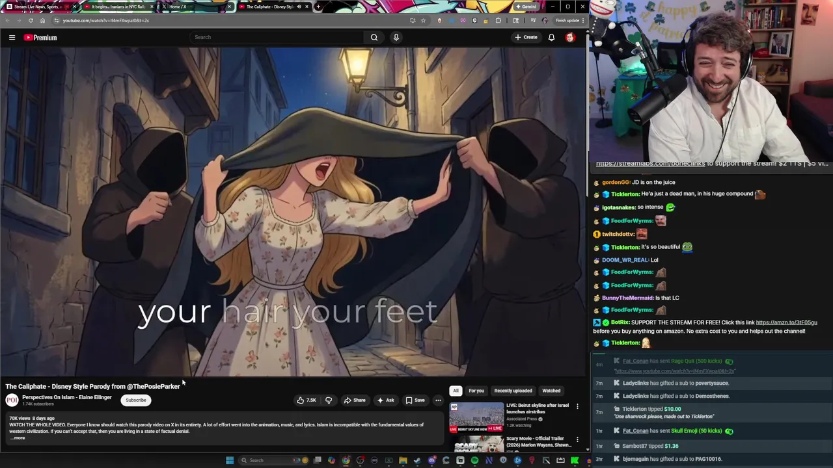
Task: Open the YouTube hamburger guide menu
Action: coord(12,37)
